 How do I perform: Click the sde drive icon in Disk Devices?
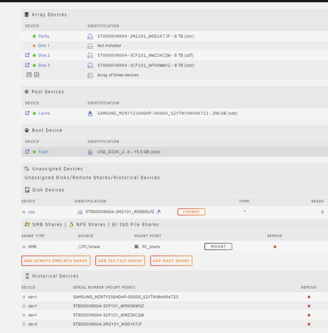pos(80,212)
